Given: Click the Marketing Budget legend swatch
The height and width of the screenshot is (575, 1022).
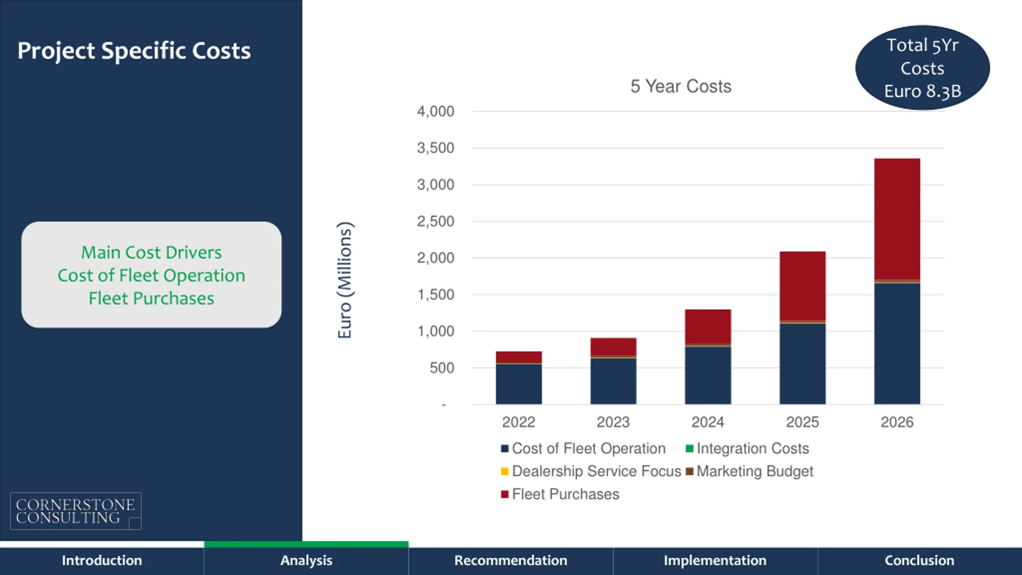Looking at the screenshot, I should click(x=689, y=472).
